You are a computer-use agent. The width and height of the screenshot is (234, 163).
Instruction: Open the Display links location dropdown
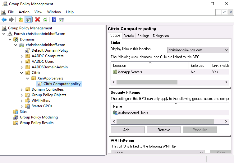coord(198,50)
